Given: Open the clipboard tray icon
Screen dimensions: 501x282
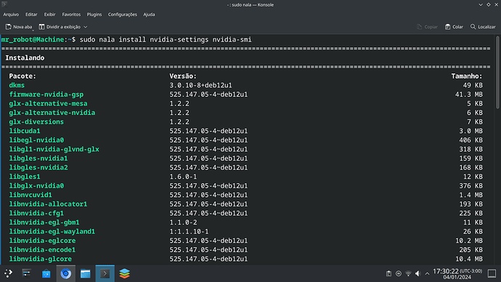Looking at the screenshot, I should tap(388, 273).
